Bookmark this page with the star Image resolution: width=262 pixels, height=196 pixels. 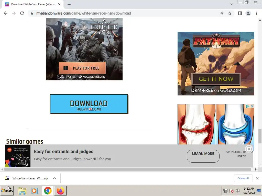point(230,13)
